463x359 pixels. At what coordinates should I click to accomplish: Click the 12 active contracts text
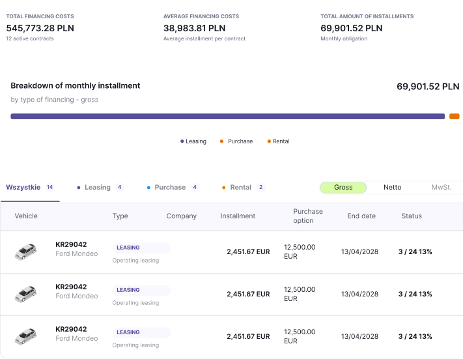(x=30, y=38)
